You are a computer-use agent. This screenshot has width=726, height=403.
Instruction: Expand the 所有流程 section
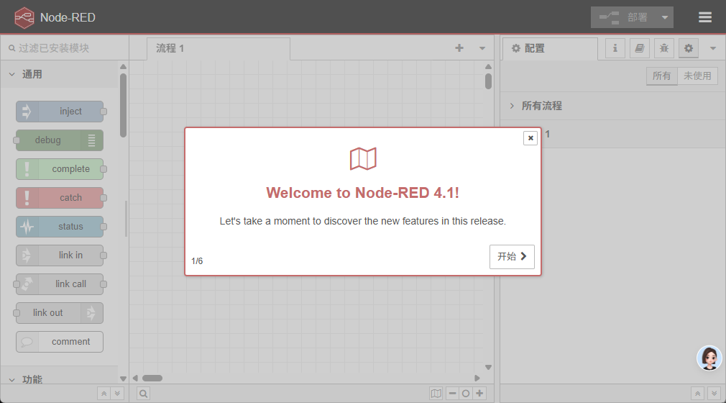click(x=612, y=106)
